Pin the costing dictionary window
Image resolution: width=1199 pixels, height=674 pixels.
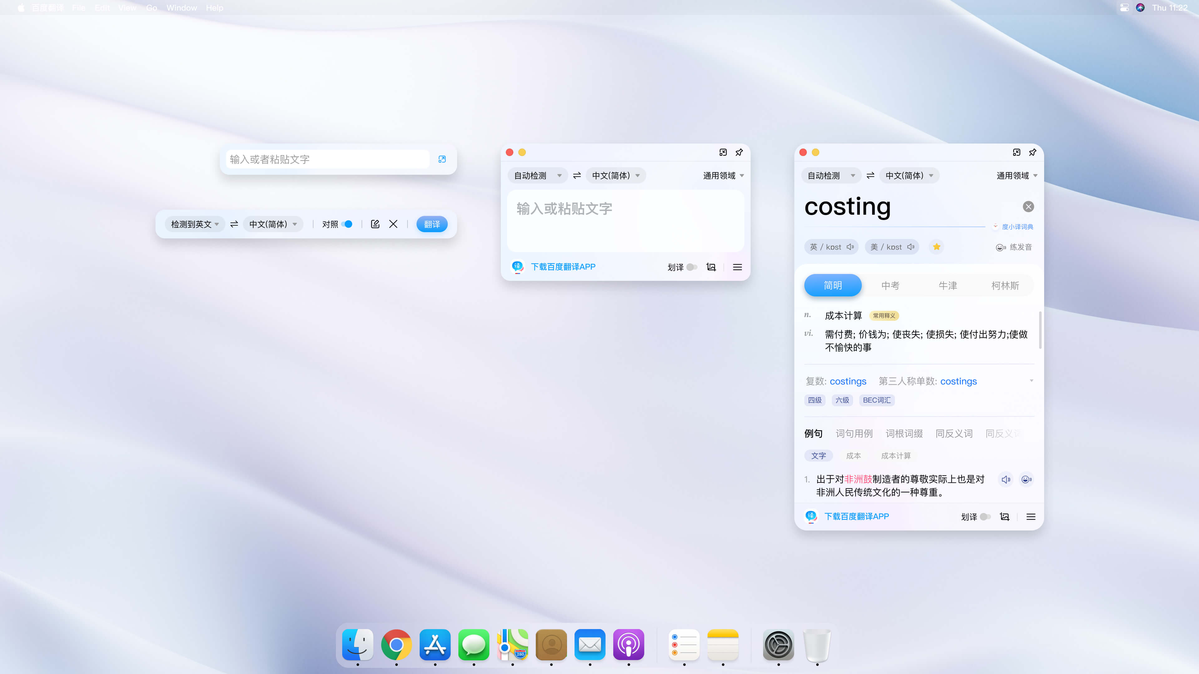click(x=1032, y=152)
